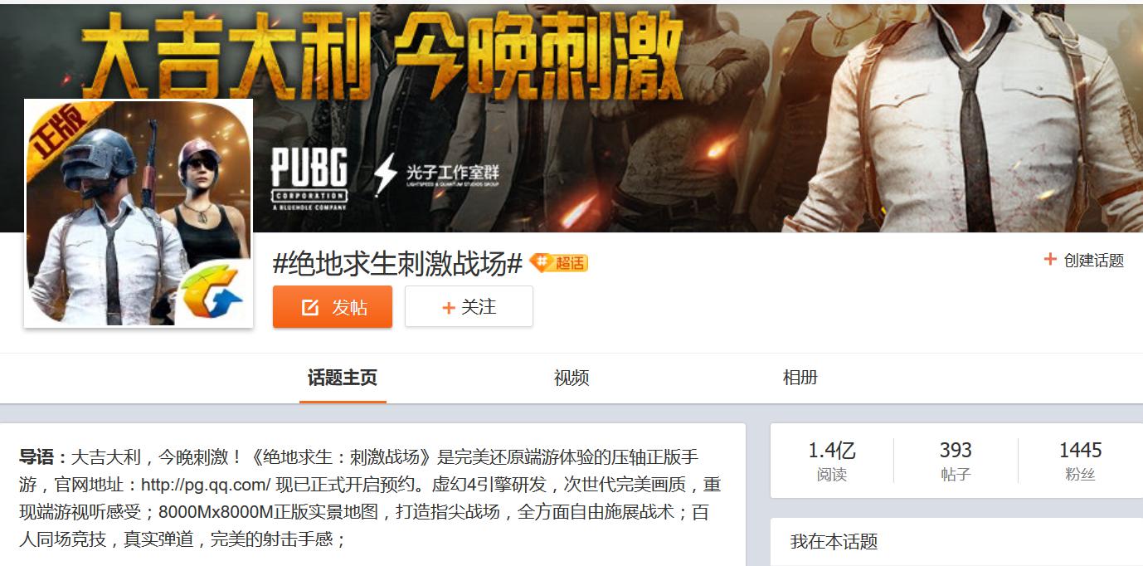Click the Tencent Games logo on avatar
The image size is (1143, 566).
click(x=212, y=292)
